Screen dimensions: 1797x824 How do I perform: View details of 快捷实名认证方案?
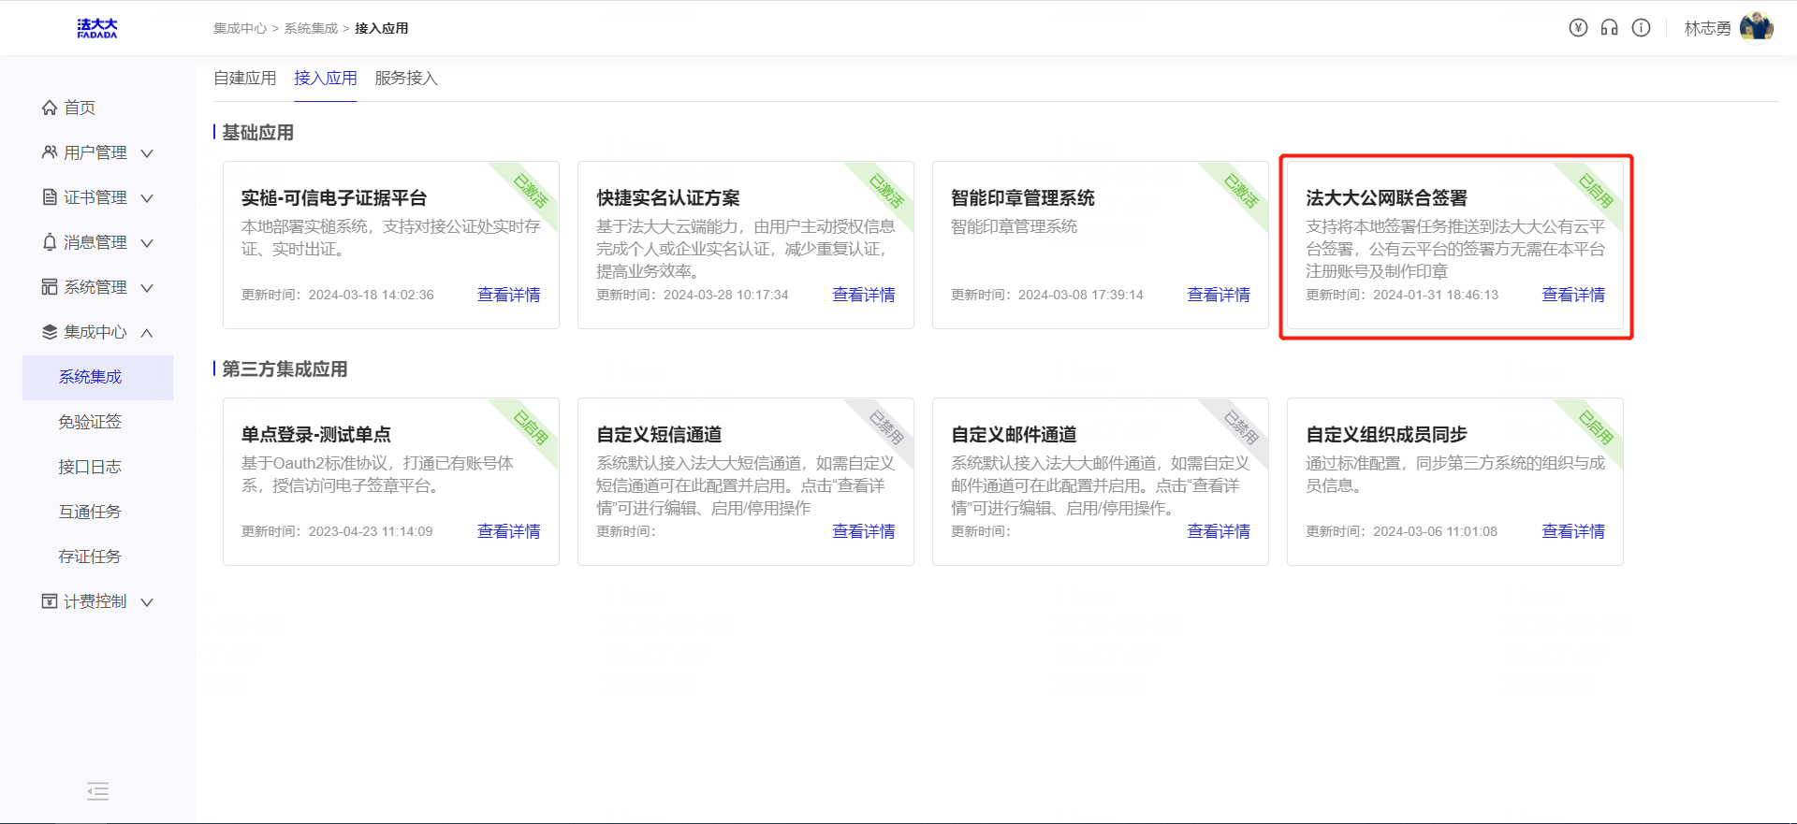[864, 295]
